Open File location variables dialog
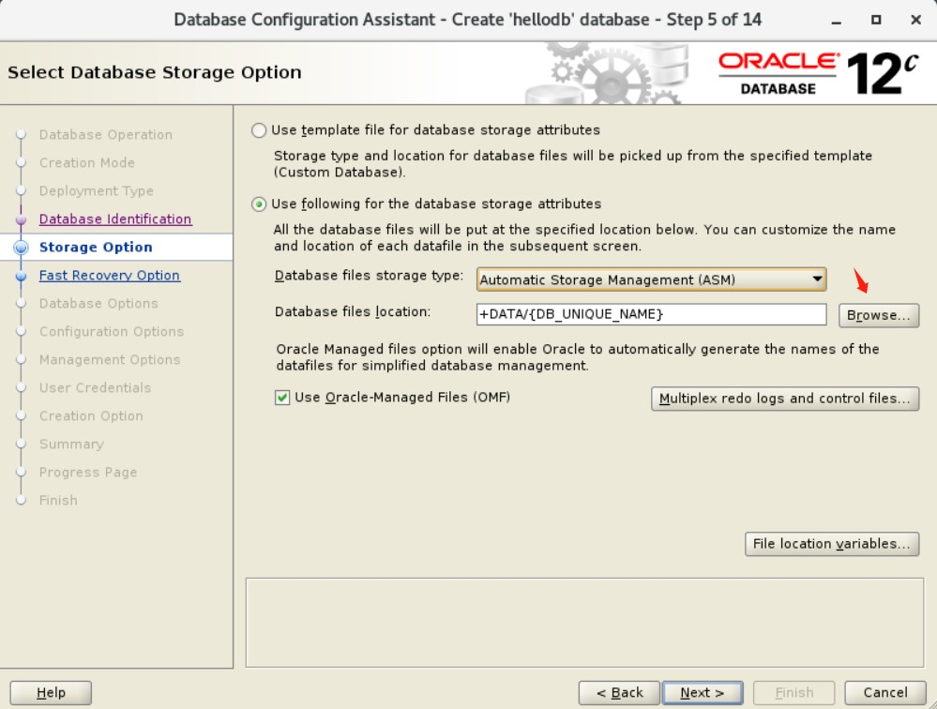The image size is (937, 709). coord(832,544)
